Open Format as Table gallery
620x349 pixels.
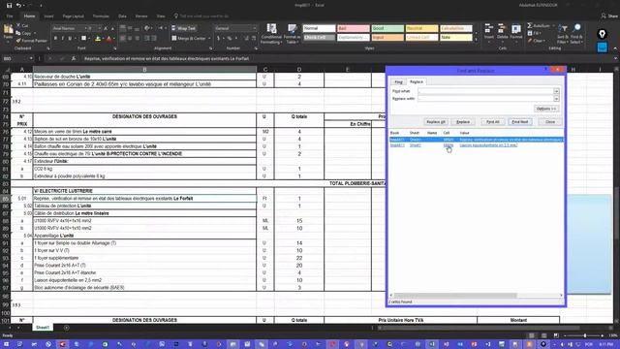point(293,34)
